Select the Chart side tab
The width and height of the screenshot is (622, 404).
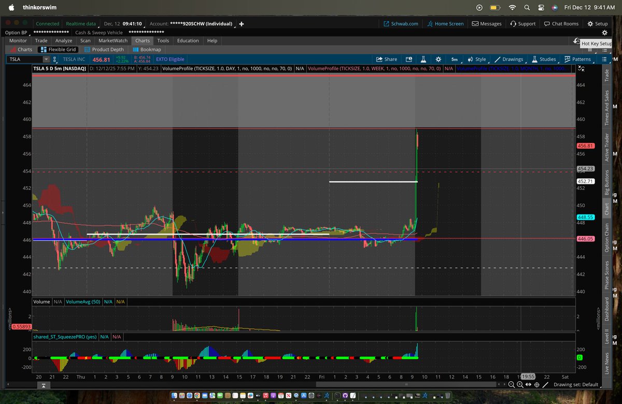tap(607, 208)
